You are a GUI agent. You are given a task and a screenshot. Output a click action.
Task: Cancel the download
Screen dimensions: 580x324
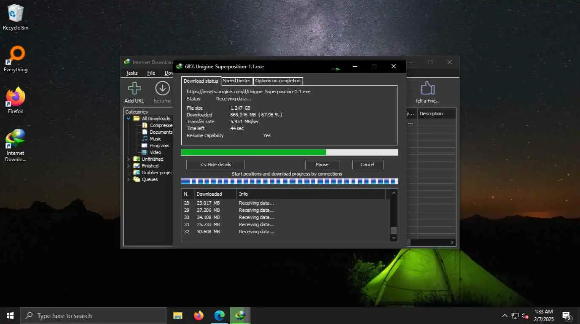coord(367,165)
